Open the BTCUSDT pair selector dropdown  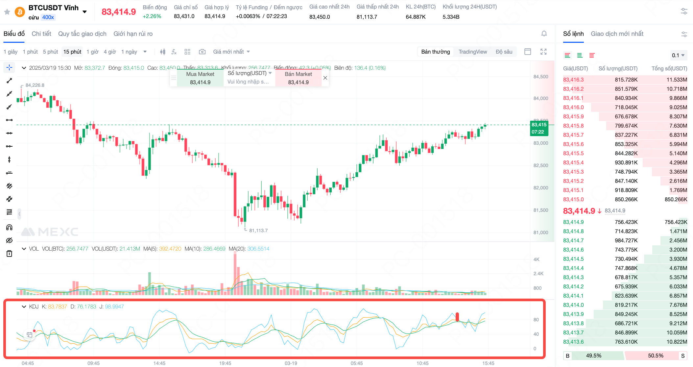pyautogui.click(x=84, y=12)
